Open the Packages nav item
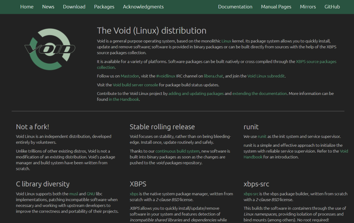354x223 pixels. (x=104, y=7)
